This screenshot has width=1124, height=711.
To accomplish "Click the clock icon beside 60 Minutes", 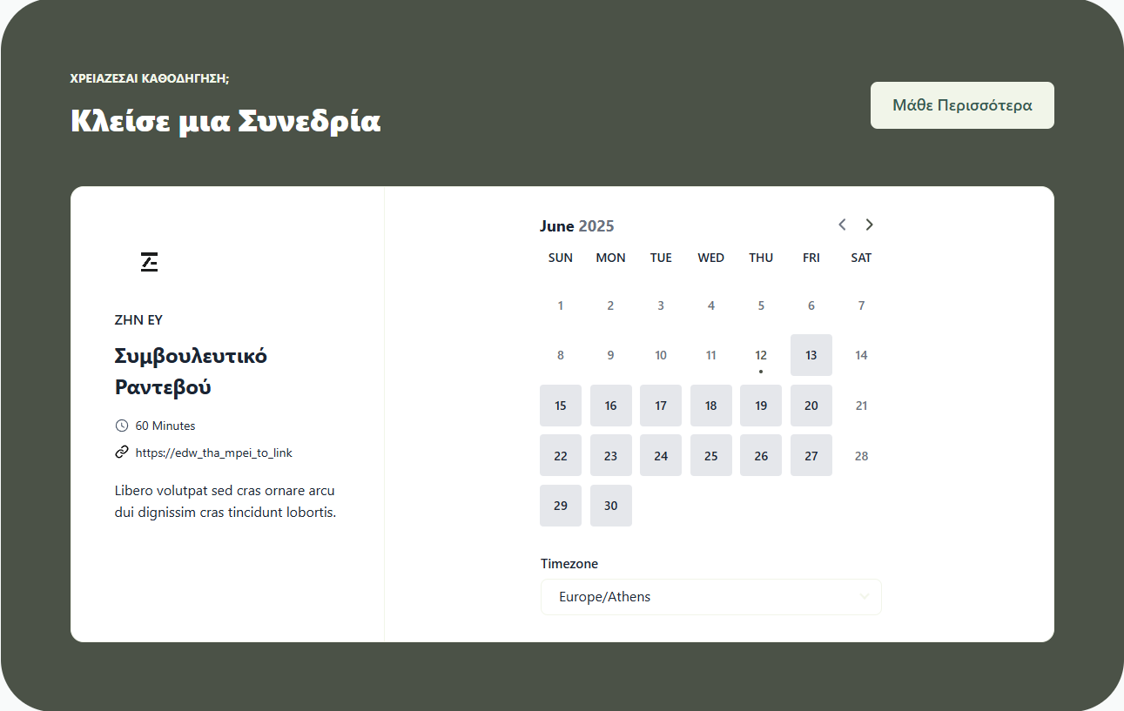I will pos(121,426).
